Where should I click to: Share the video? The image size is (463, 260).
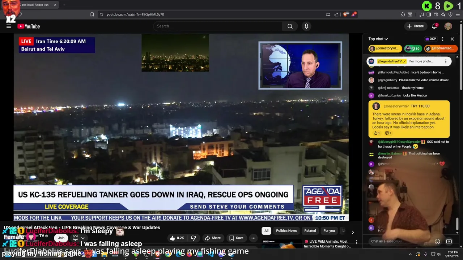[213, 238]
